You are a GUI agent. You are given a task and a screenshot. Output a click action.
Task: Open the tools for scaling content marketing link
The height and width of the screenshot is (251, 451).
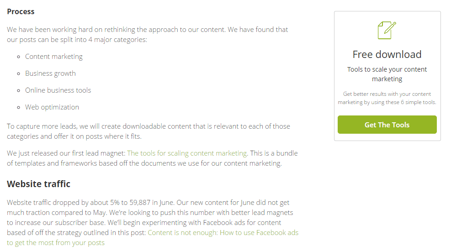point(187,153)
